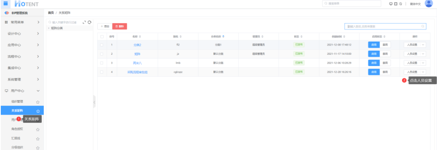This screenshot has width=437, height=150.
Task: Favorite 组织管理 with its star icon
Action: [x=38, y=102]
